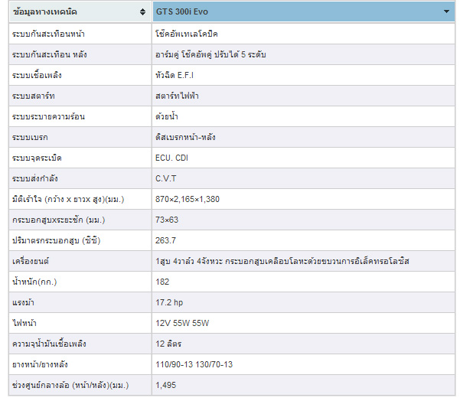Select the 12 ลิตร fuel capacity value

168,344
